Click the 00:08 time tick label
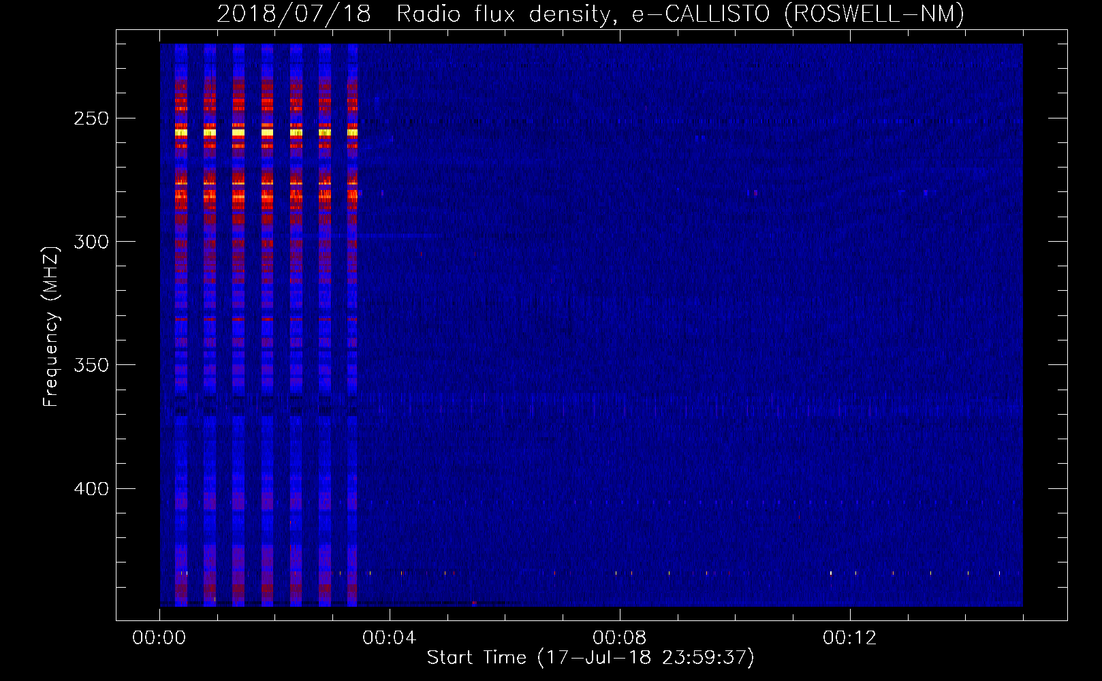The image size is (1102, 681). pos(620,638)
